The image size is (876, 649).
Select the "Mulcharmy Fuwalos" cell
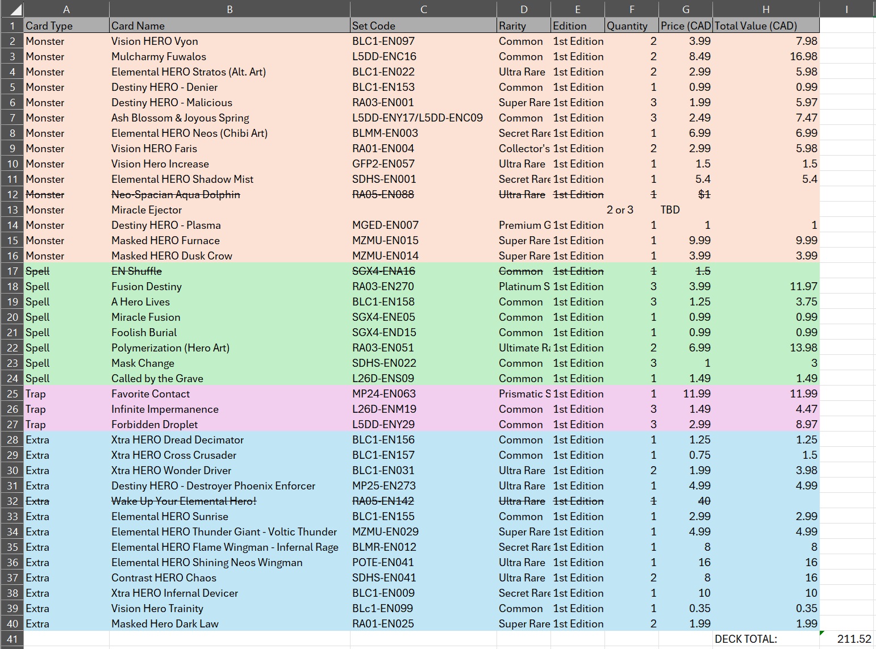point(230,56)
